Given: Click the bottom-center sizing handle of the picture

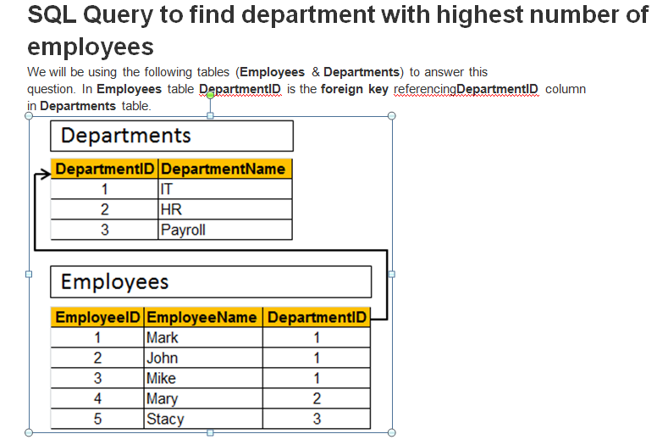Looking at the screenshot, I should (210, 432).
